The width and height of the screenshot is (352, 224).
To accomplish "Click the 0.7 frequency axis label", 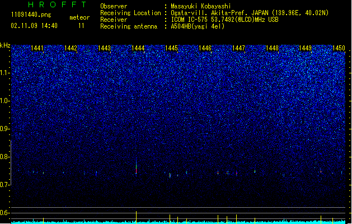I will [x=5, y=185].
